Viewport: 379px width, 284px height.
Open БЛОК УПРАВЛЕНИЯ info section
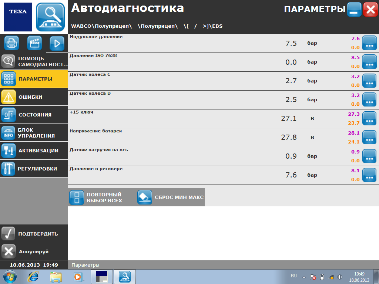(34, 133)
